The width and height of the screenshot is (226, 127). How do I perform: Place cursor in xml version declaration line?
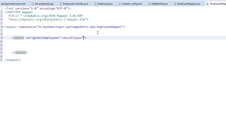(38, 8)
